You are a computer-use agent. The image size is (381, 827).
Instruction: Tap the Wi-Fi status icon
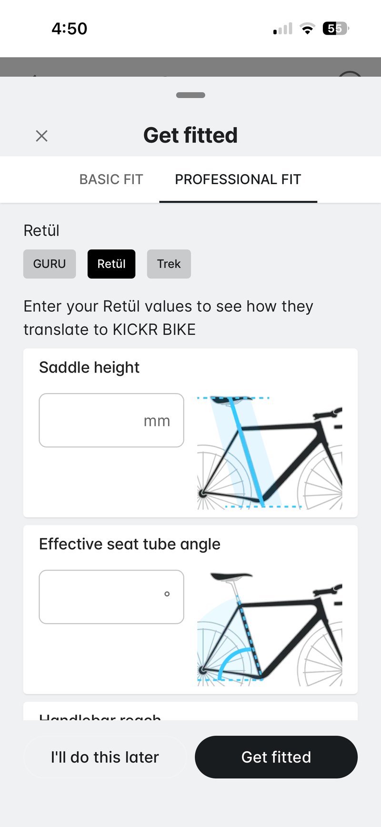308,29
